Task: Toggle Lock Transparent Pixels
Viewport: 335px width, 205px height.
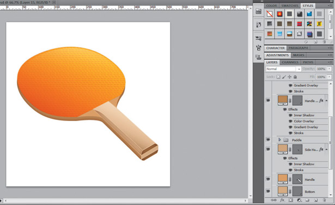Action: tap(278, 77)
